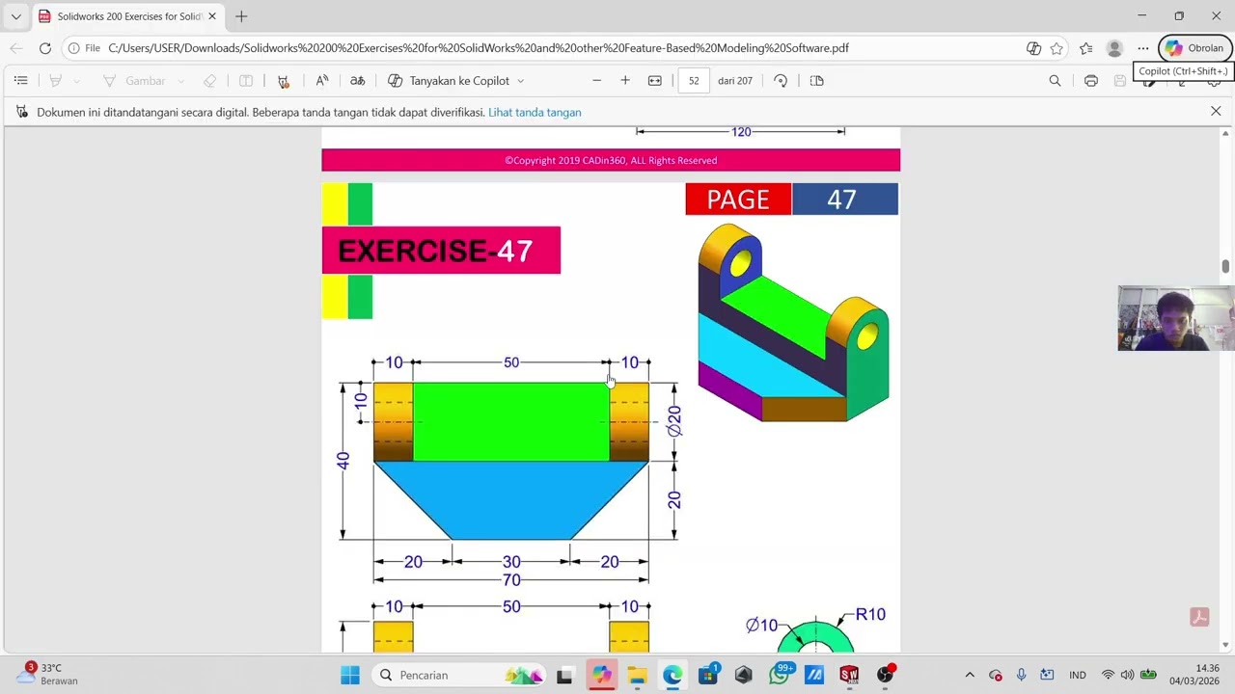
Task: Switch the page view layout
Action: (816, 81)
